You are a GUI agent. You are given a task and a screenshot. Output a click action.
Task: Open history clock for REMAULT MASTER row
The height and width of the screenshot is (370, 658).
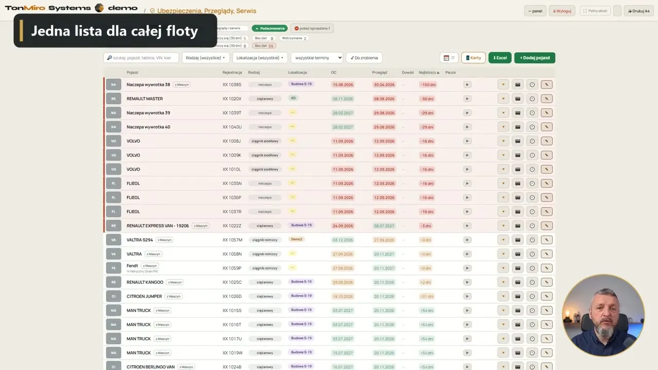click(532, 99)
